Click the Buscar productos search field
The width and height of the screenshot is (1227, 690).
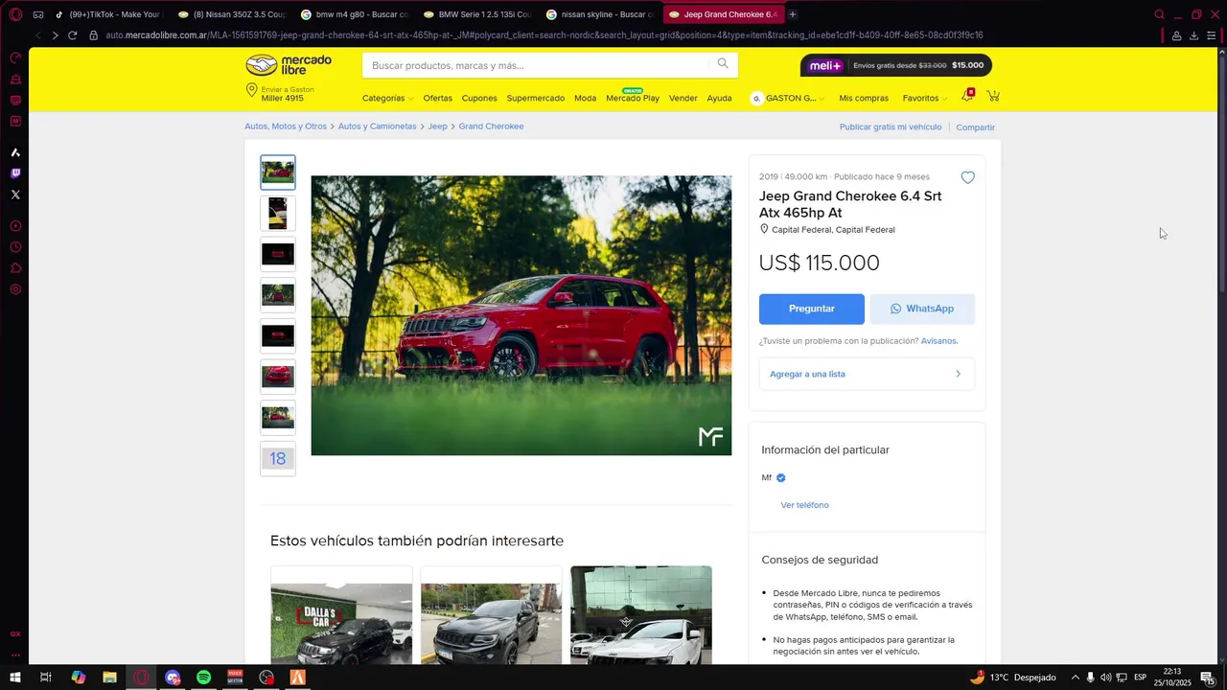tap(537, 65)
